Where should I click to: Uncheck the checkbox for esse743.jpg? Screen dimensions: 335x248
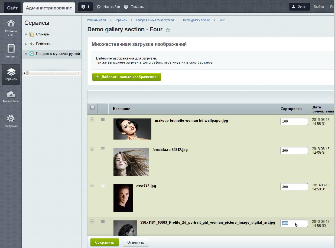tap(92, 185)
